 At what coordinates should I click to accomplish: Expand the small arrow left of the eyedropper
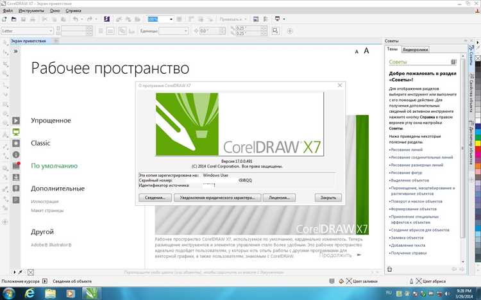(14, 272)
